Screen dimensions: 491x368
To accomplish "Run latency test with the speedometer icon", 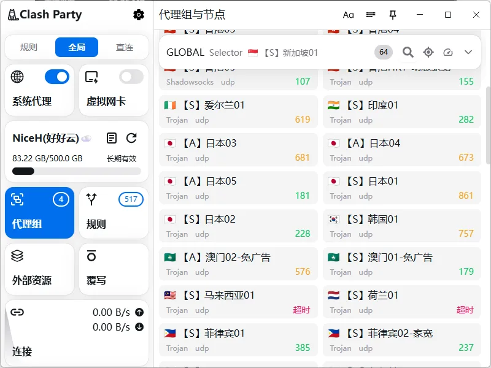I will point(448,52).
